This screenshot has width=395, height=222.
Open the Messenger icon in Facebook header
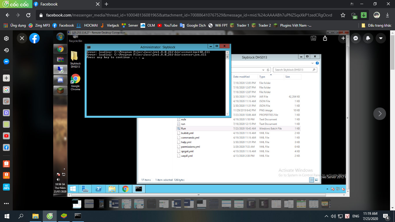pos(356,38)
